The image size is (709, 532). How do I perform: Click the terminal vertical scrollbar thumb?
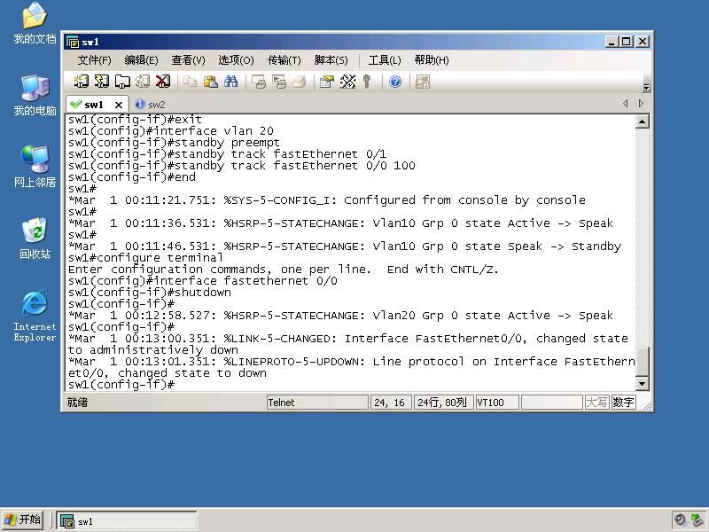click(642, 362)
